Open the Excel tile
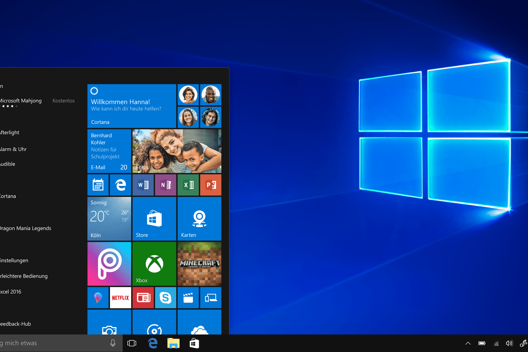The image size is (528, 352). click(188, 185)
